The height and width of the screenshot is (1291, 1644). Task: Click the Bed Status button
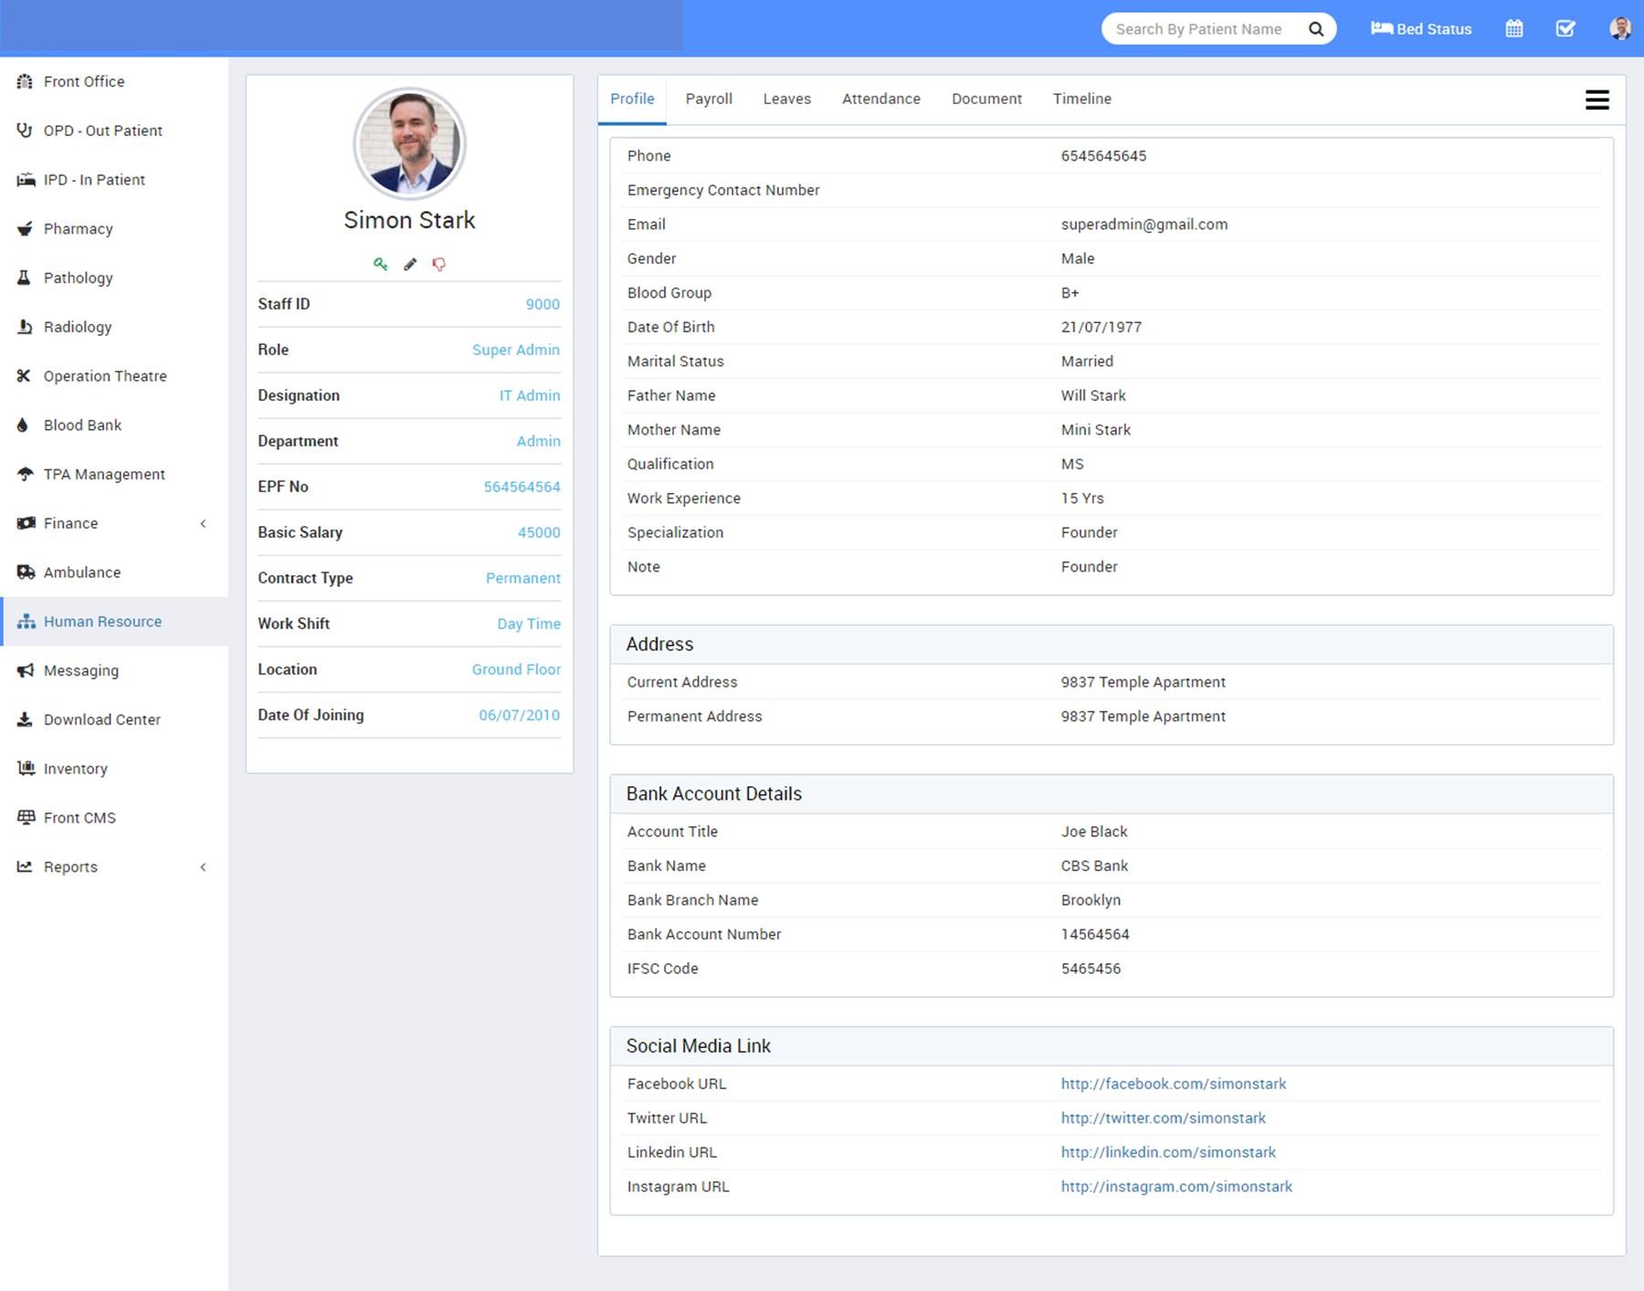pos(1421,29)
